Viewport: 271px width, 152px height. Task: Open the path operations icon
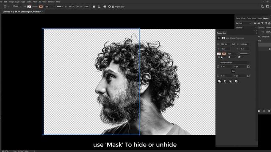pyautogui.click(x=94, y=7)
